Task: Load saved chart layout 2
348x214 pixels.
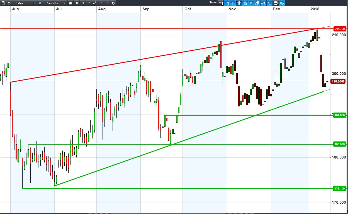Action: click(89, 3)
